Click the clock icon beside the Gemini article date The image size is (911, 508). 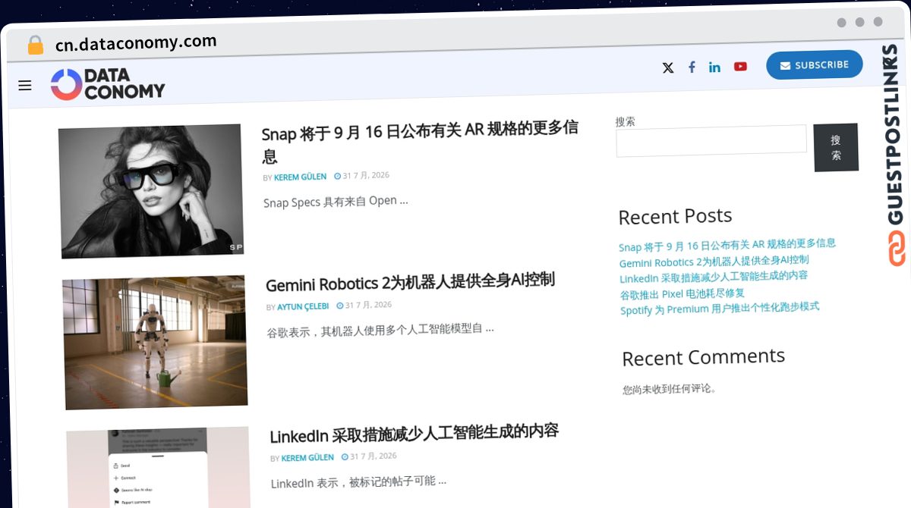(341, 306)
